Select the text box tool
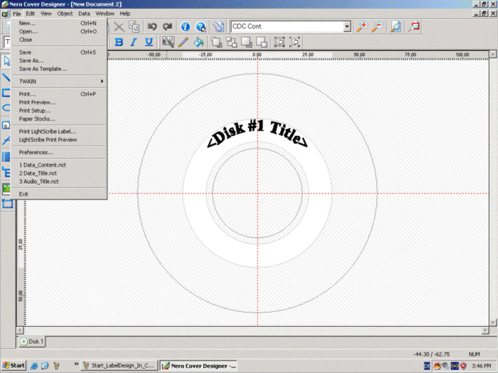This screenshot has width=498, height=373. [x=6, y=125]
